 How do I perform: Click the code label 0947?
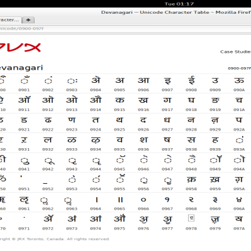click(168, 169)
